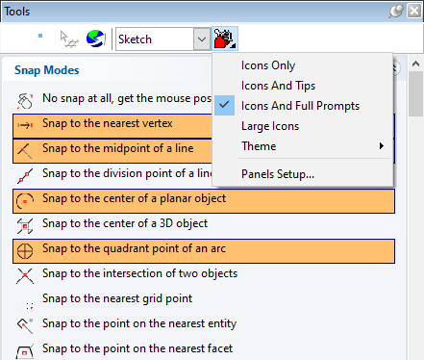Image resolution: width=424 pixels, height=360 pixels.
Task: Select the No snap at all icon
Action: point(25,101)
